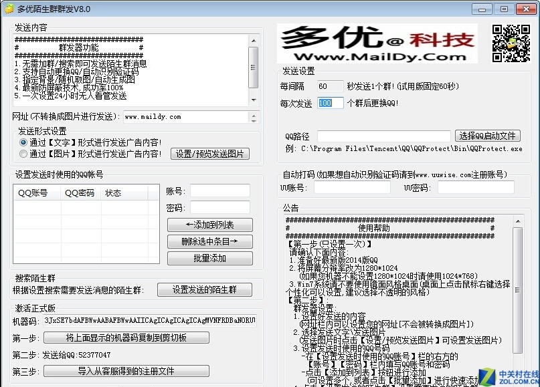Click 发送内容 scrollbar up arrow

254,41
